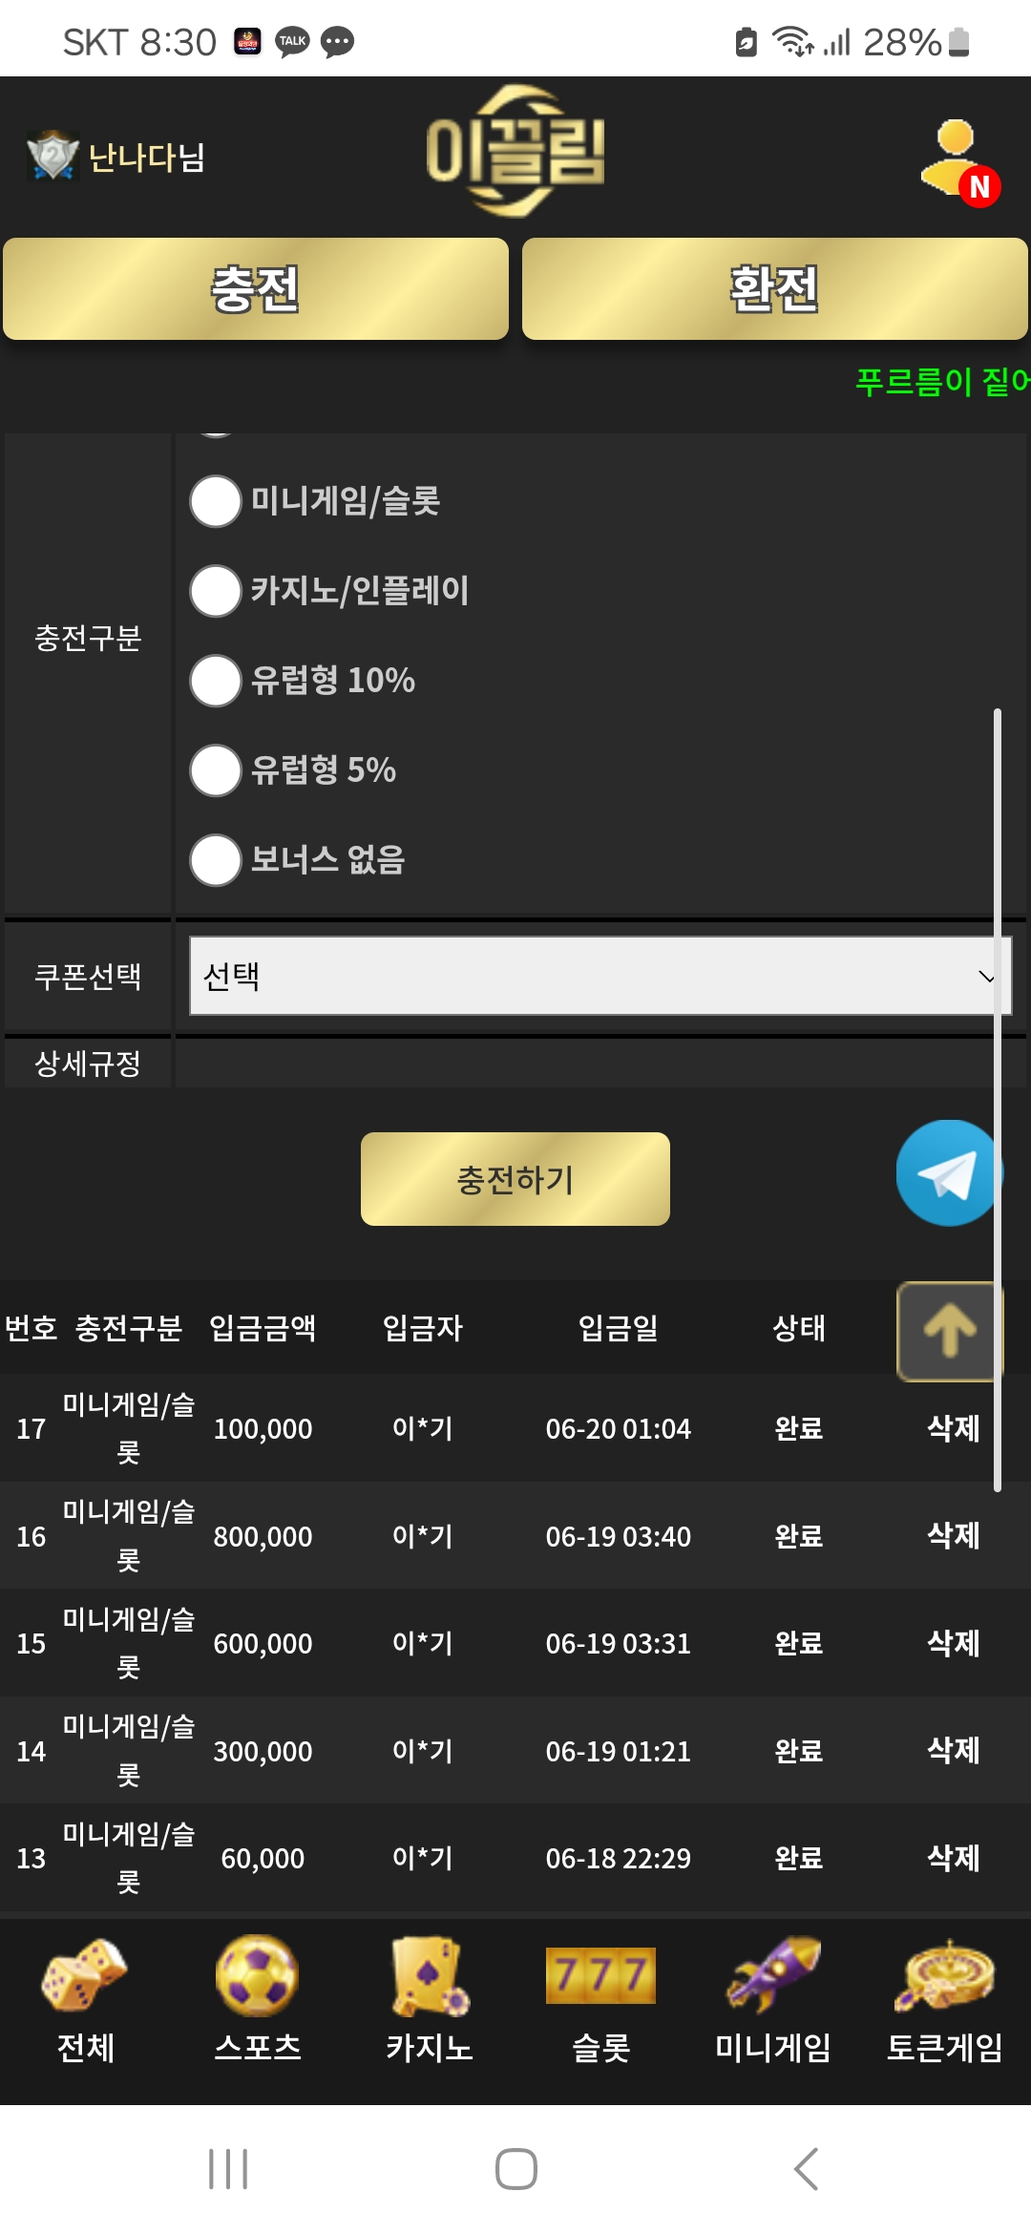Open the rocket 미니게임 icon
The width and height of the screenshot is (1031, 2234).
coord(772,1973)
